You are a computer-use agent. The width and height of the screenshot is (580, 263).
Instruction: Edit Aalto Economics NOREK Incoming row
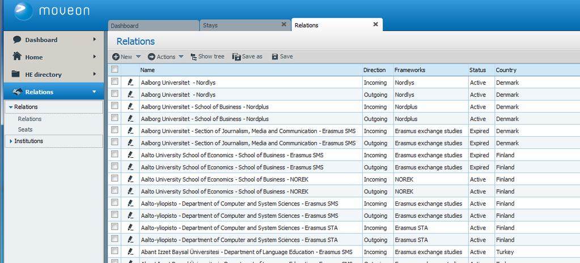[130, 179]
